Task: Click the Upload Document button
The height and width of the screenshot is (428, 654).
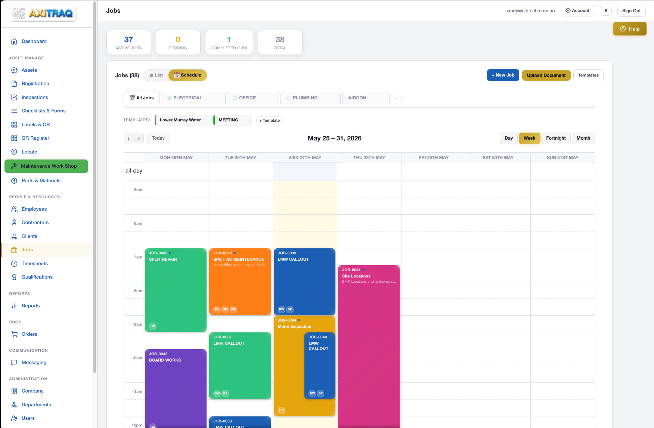Action: coord(546,75)
